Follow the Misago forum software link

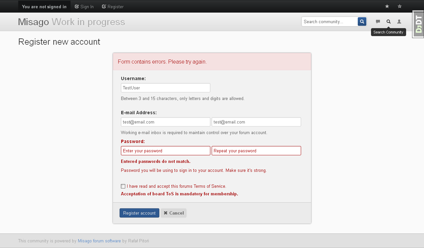click(x=99, y=241)
